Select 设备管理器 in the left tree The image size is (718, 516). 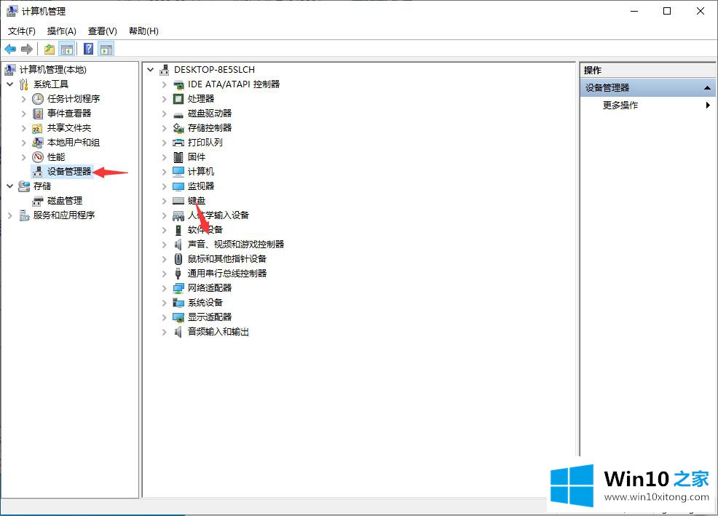69,172
